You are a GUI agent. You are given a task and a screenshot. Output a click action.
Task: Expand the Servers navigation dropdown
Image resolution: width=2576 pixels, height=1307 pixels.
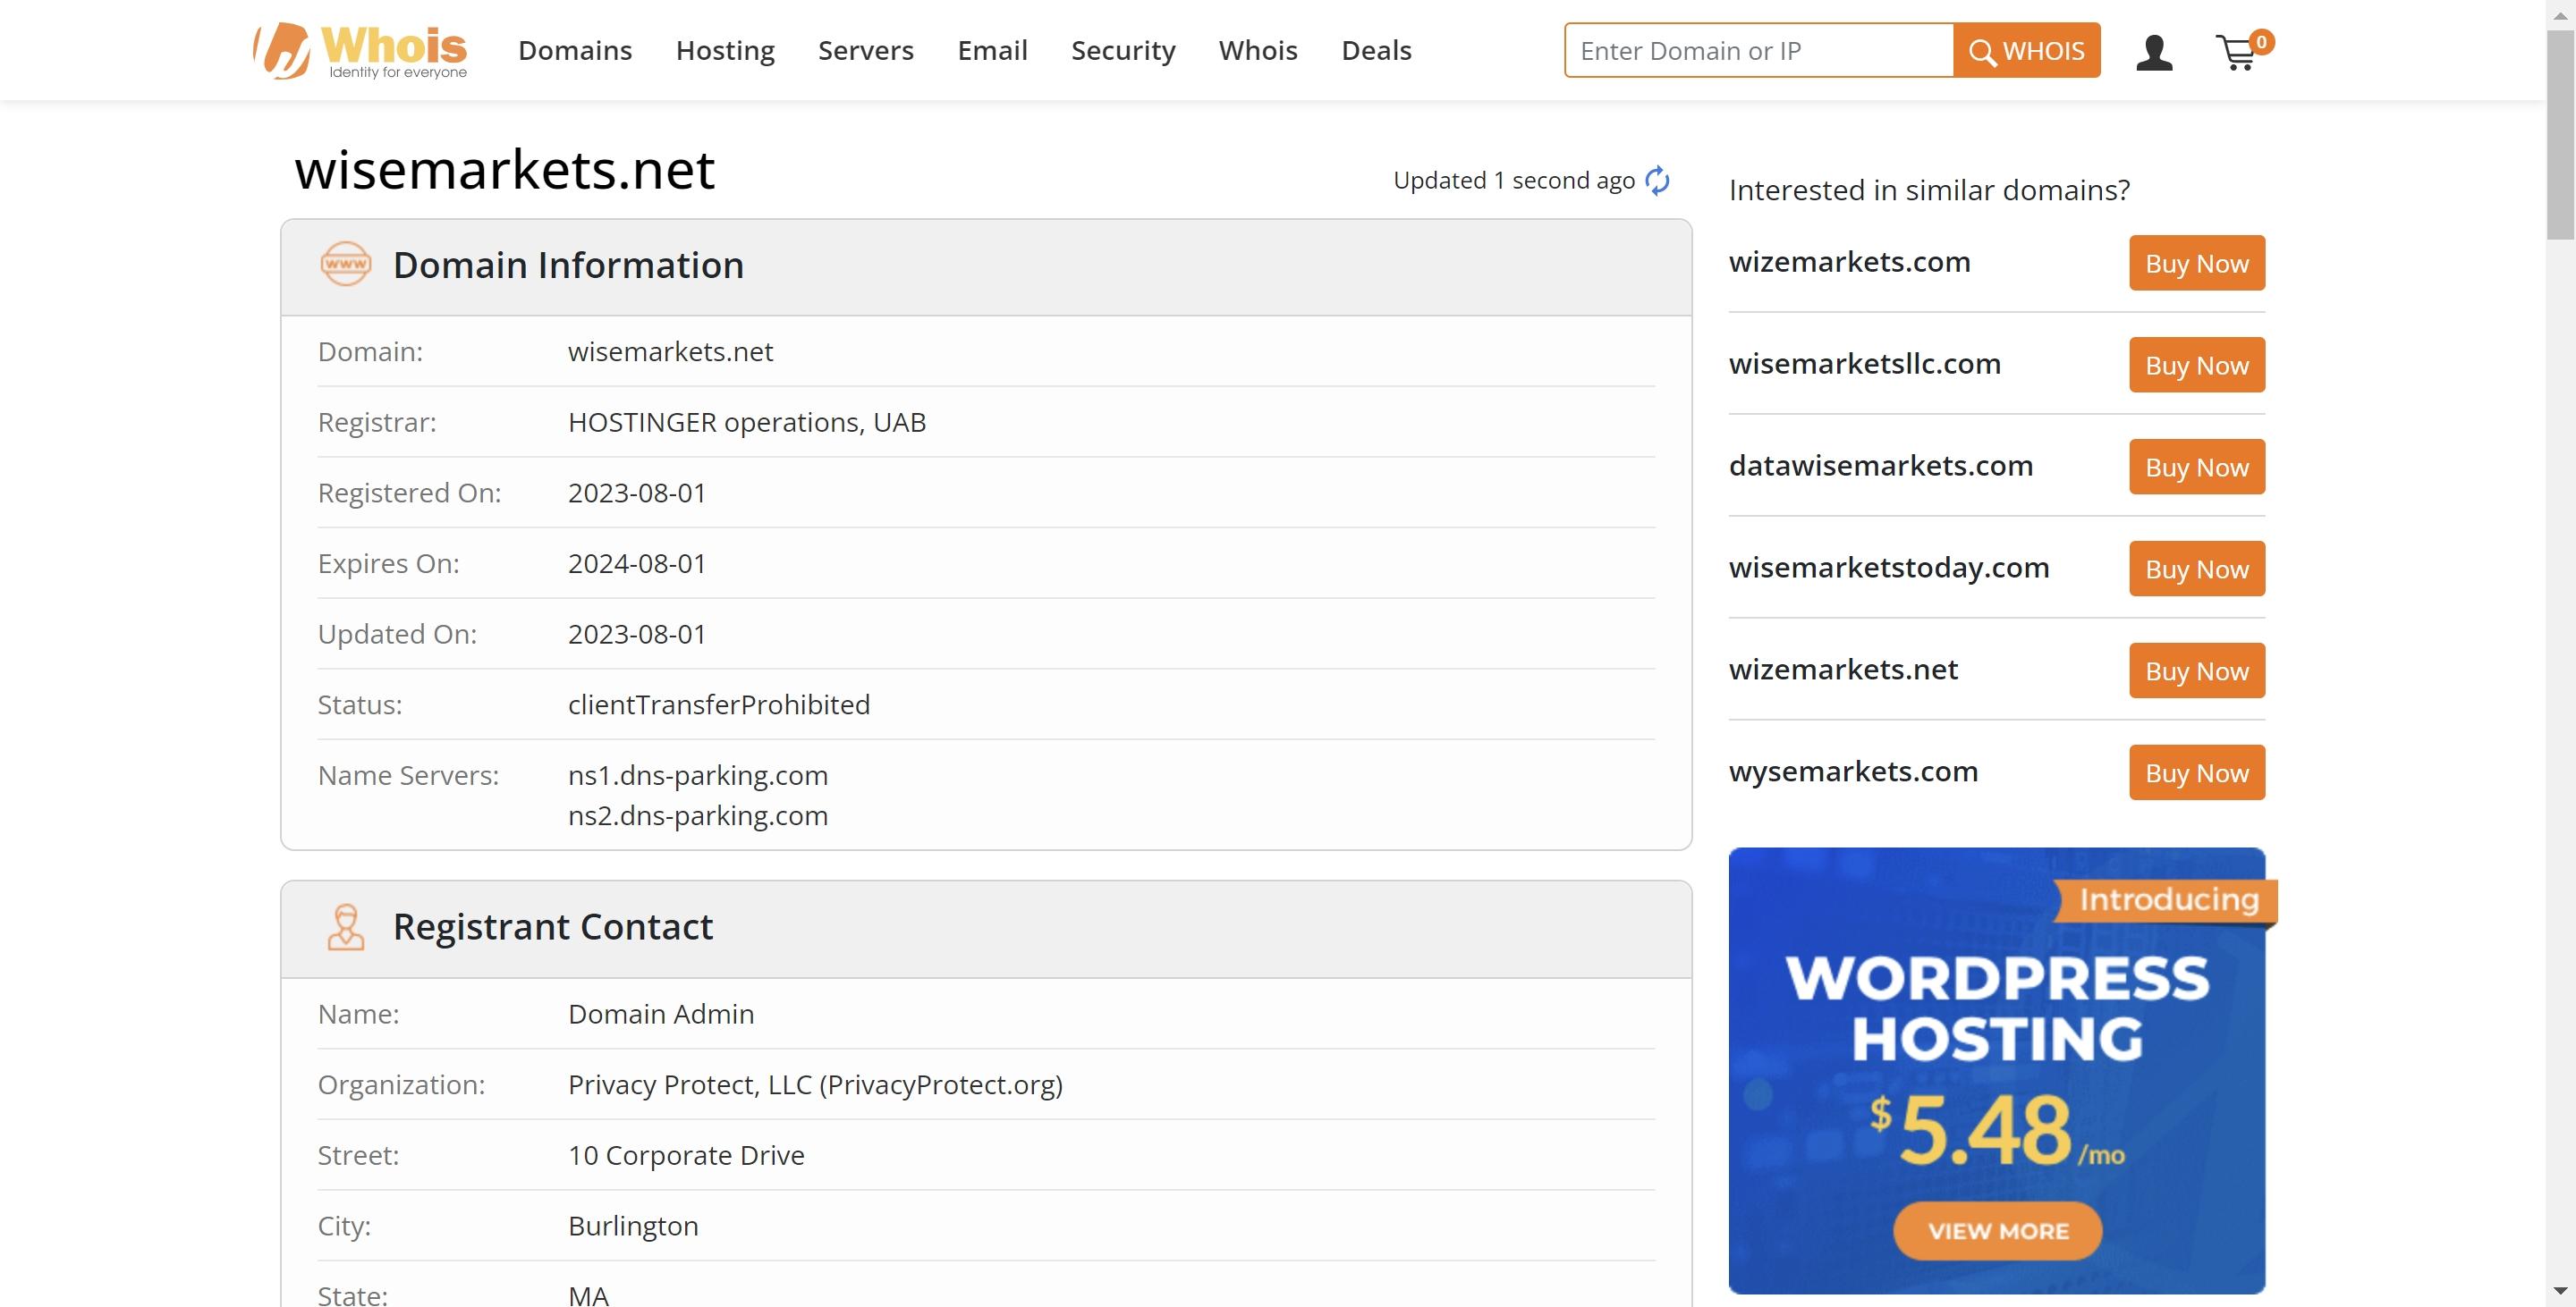865,50
